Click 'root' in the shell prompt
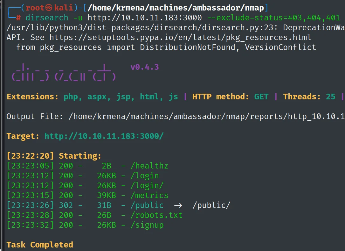345x251 pixels. [35, 8]
